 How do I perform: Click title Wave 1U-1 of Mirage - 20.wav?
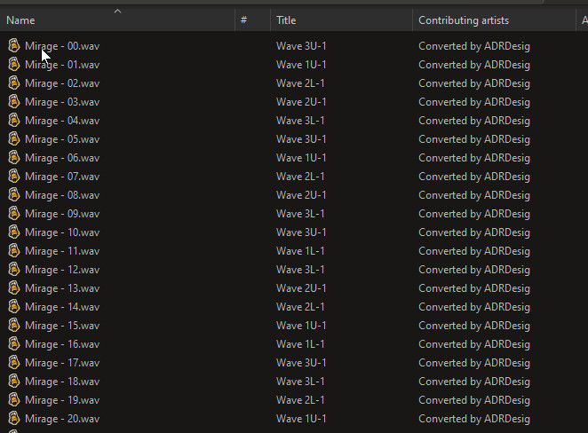[301, 419]
